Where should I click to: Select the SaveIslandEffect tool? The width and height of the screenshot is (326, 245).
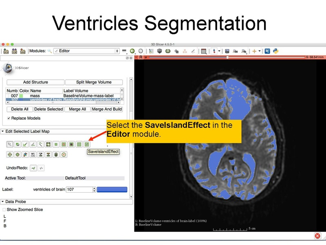86,145
